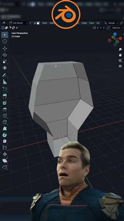Toggle X axis mesh mirror

[x=98, y=28]
